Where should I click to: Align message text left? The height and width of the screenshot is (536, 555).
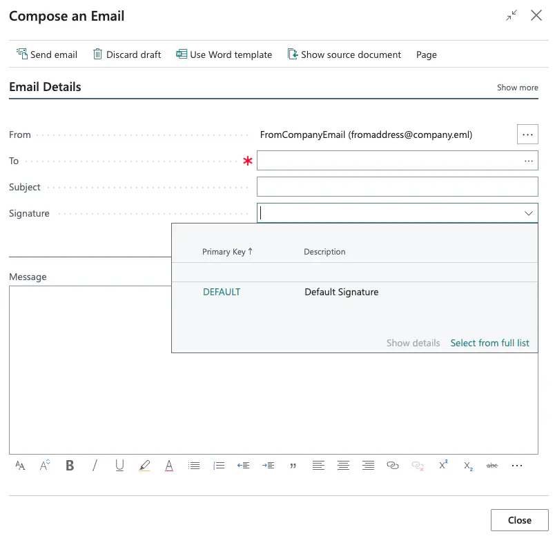[318, 466]
